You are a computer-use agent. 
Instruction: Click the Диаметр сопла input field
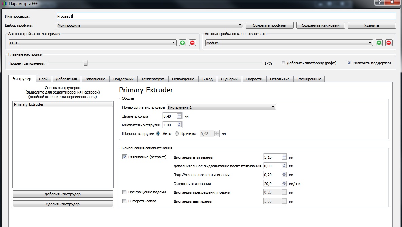pos(170,116)
